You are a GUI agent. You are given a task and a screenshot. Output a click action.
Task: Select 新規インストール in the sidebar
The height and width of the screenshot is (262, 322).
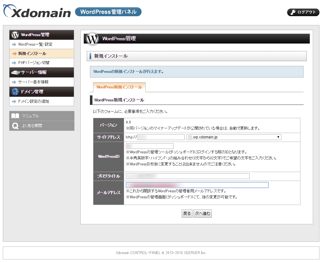point(32,54)
